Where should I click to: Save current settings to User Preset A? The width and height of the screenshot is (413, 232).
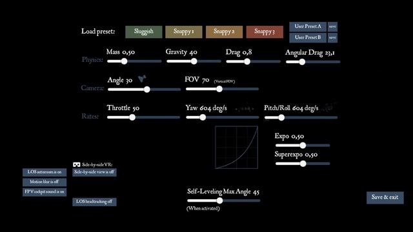coord(332,26)
